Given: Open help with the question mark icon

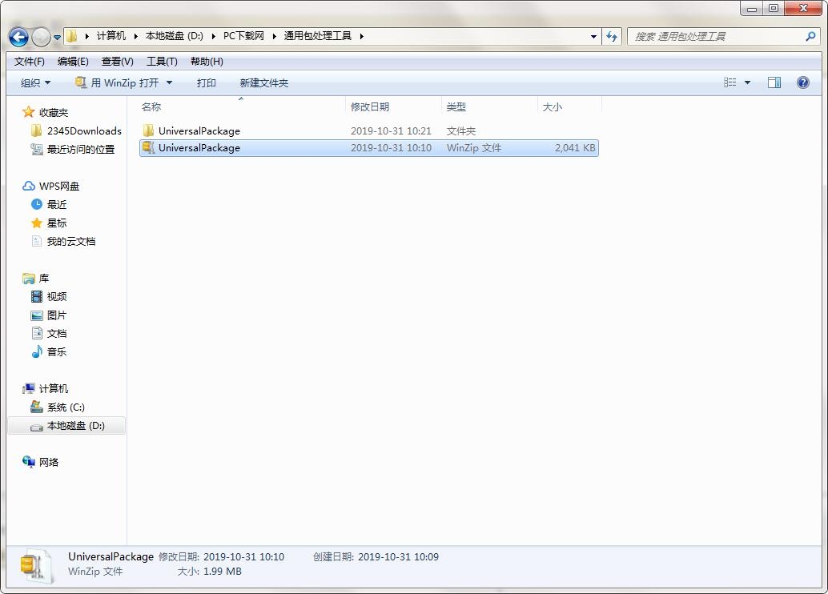Looking at the screenshot, I should [802, 82].
